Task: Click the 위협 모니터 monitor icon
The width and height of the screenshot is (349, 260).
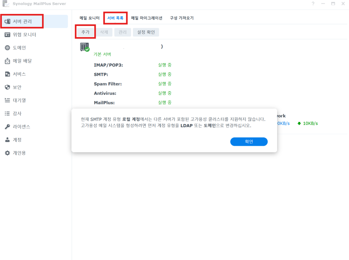Action: [7, 34]
